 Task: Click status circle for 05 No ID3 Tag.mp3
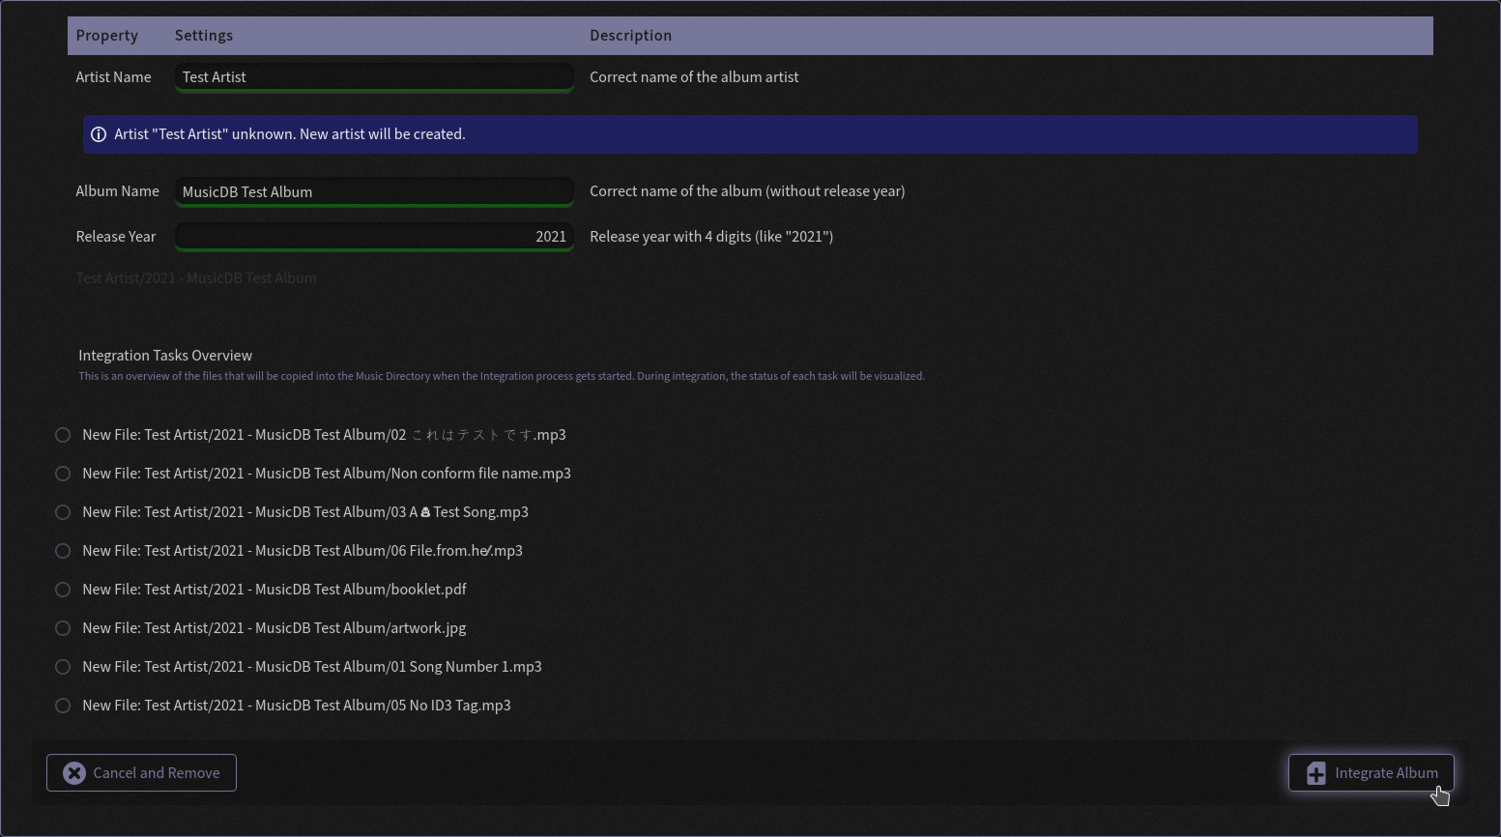(63, 706)
